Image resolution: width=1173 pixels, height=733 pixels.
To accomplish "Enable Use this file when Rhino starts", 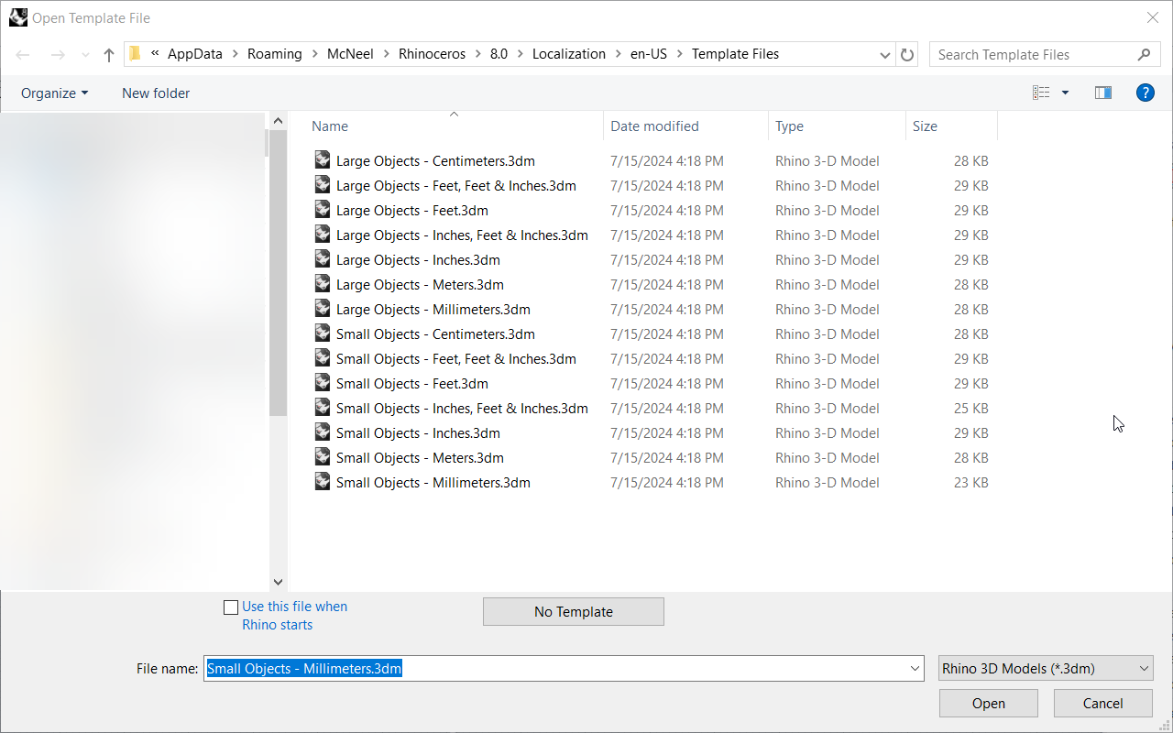I will pyautogui.click(x=231, y=607).
